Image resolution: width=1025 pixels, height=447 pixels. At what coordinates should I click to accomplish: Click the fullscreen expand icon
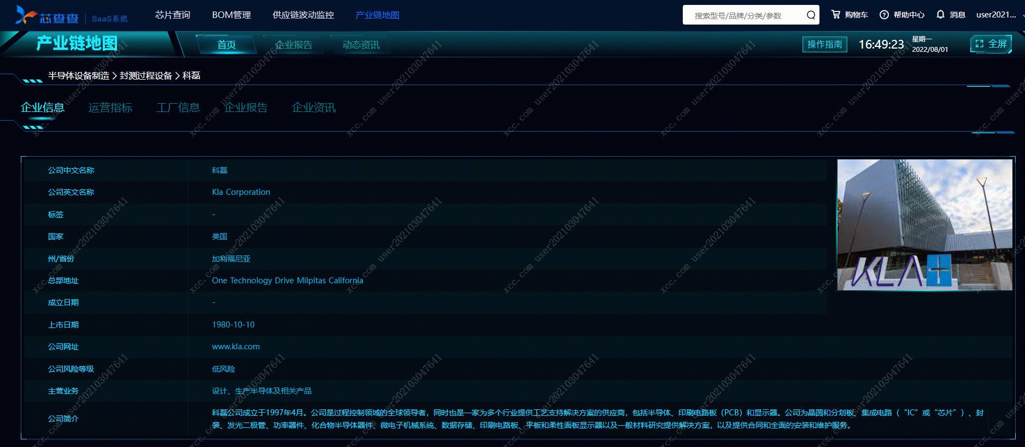point(979,44)
